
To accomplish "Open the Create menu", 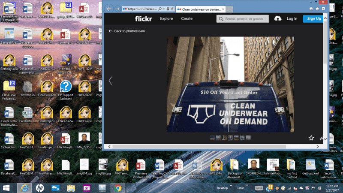I will click(187, 18).
